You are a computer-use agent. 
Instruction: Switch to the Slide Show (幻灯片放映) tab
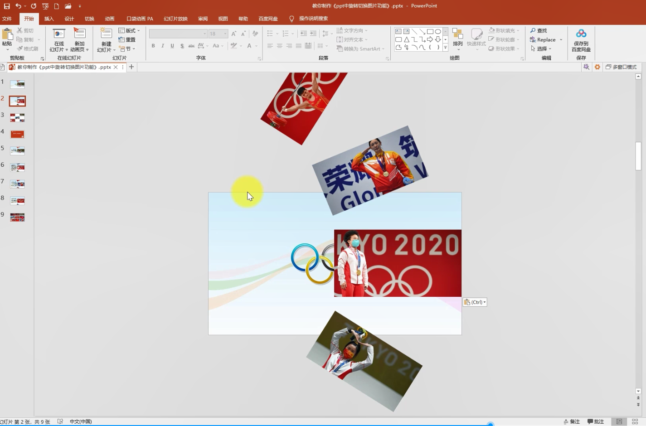pyautogui.click(x=175, y=19)
